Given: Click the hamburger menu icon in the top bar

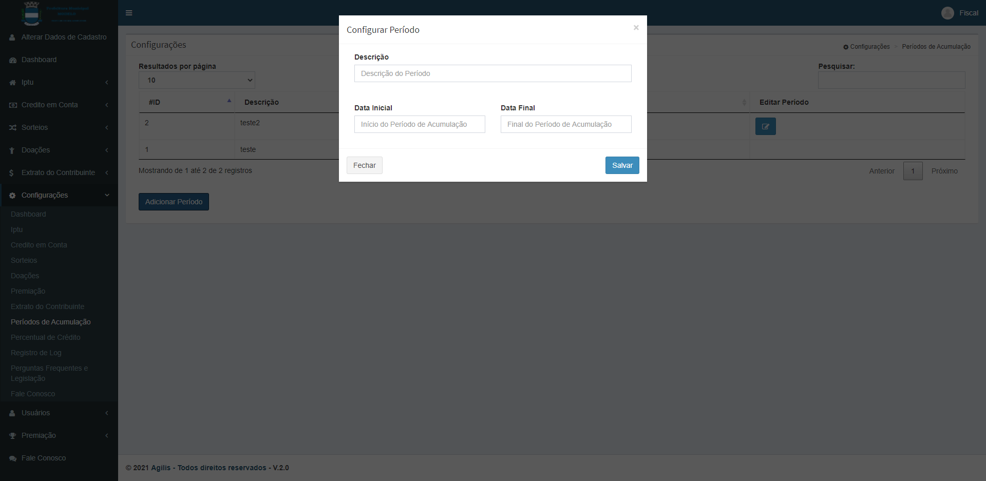Looking at the screenshot, I should 129,13.
